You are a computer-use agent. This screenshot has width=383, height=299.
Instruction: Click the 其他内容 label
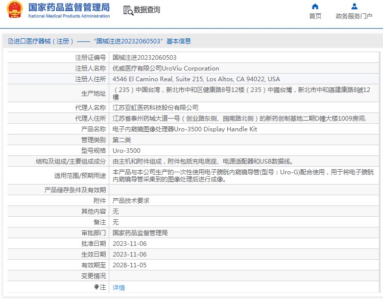[93, 212]
